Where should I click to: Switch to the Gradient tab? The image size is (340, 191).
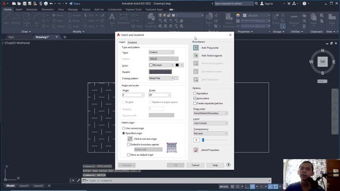click(x=132, y=42)
